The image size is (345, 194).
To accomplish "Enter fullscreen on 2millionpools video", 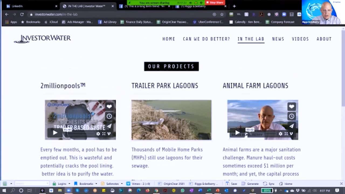I will click(104, 134).
